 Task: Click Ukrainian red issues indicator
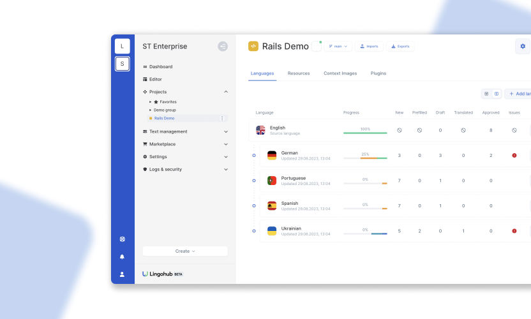click(514, 231)
